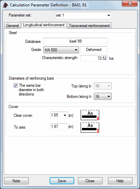Switch to the General tab

12,26
